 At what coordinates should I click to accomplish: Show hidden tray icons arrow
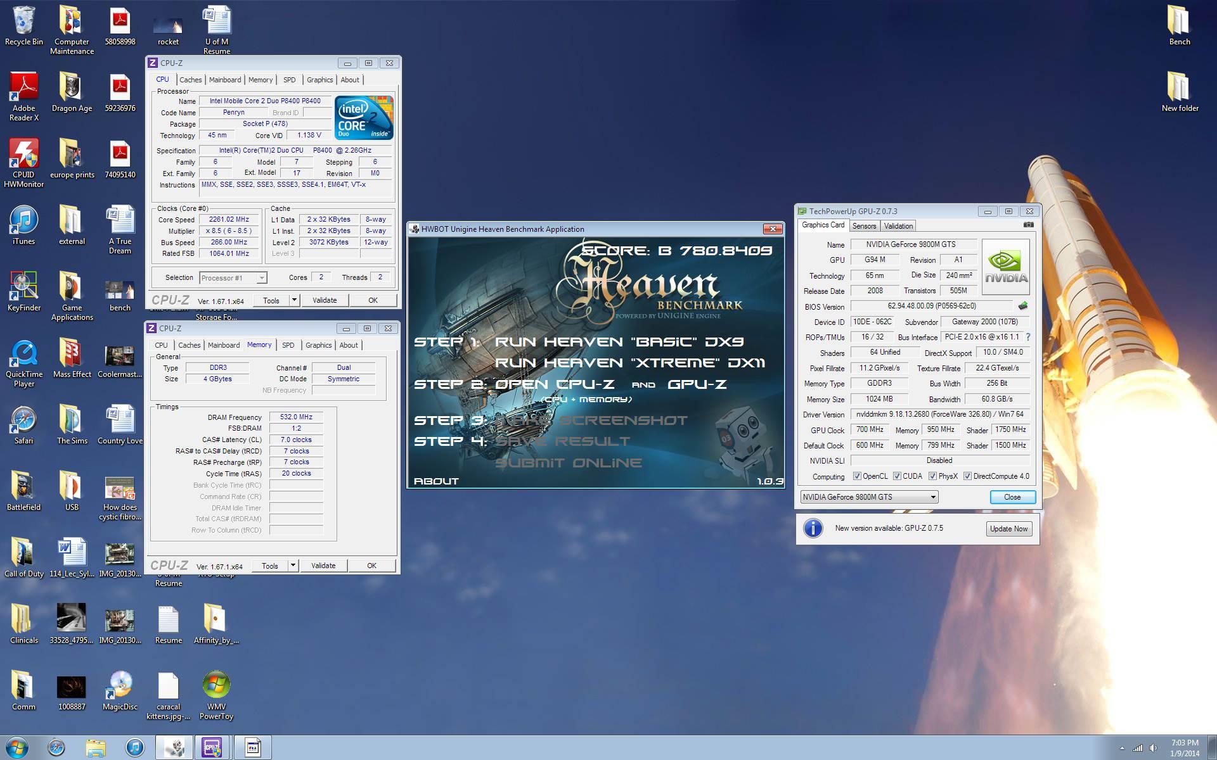pos(1122,748)
